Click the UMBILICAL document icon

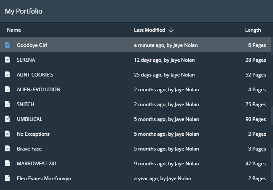(7, 119)
